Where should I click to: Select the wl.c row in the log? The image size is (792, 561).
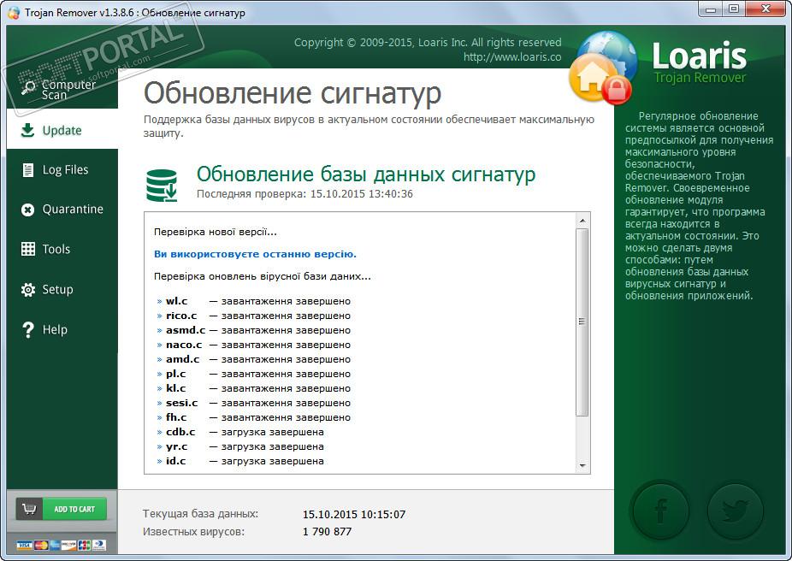[x=253, y=301]
